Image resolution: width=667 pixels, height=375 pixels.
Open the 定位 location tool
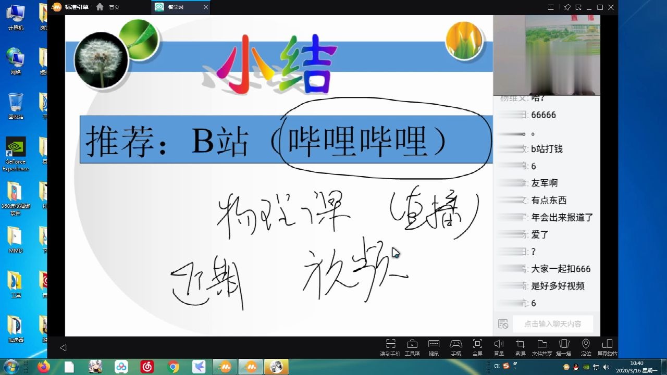[x=586, y=347]
